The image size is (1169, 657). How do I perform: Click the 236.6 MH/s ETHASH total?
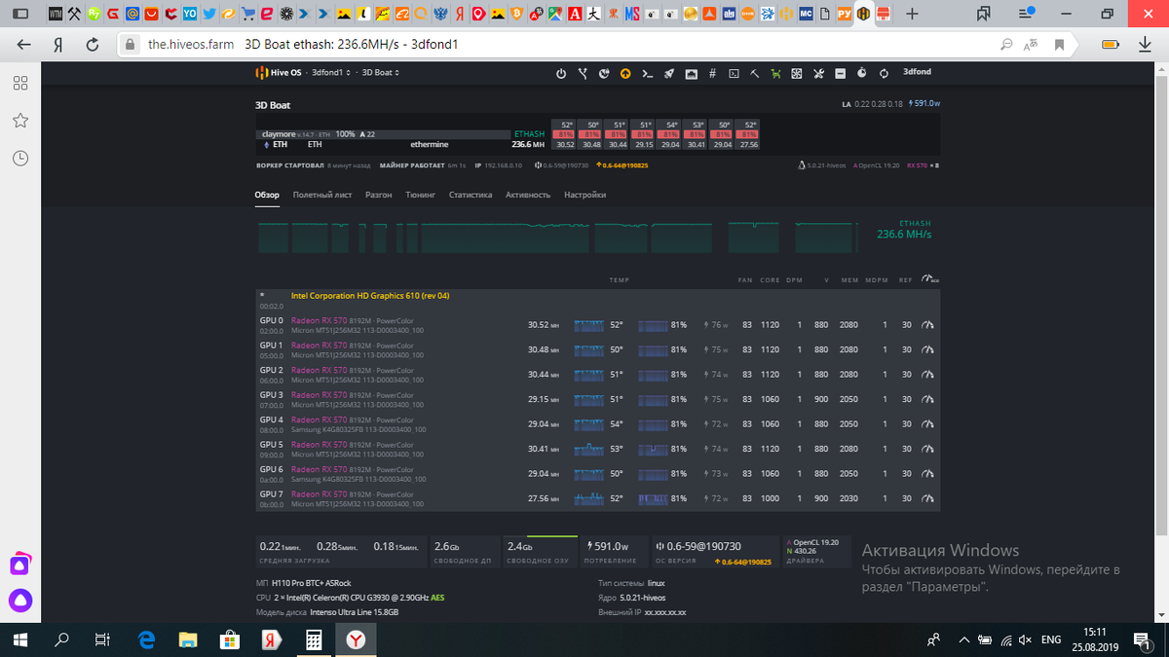pos(904,234)
